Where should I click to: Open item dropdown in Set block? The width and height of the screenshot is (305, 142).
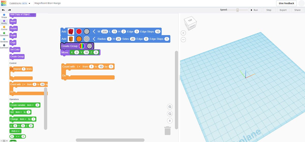click(19, 112)
